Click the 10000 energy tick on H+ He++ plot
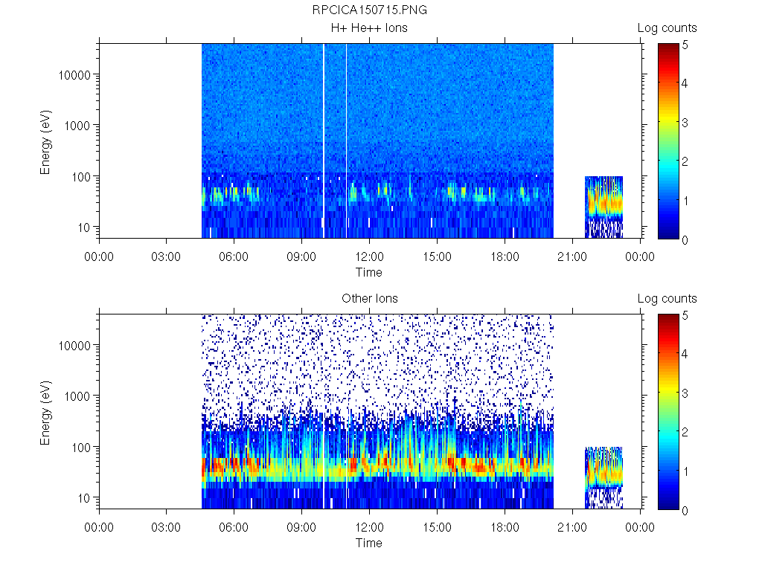 [x=74, y=75]
